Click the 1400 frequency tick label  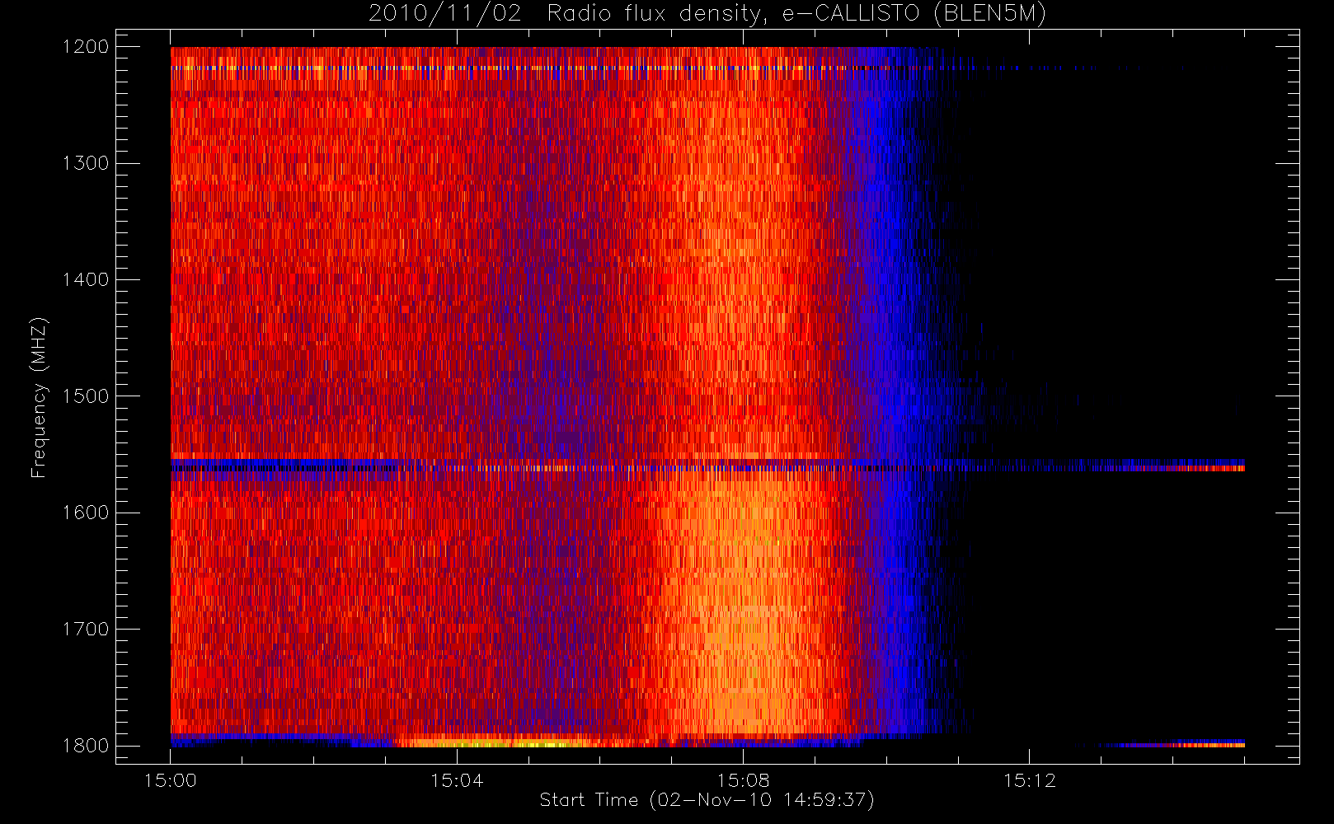[86, 280]
